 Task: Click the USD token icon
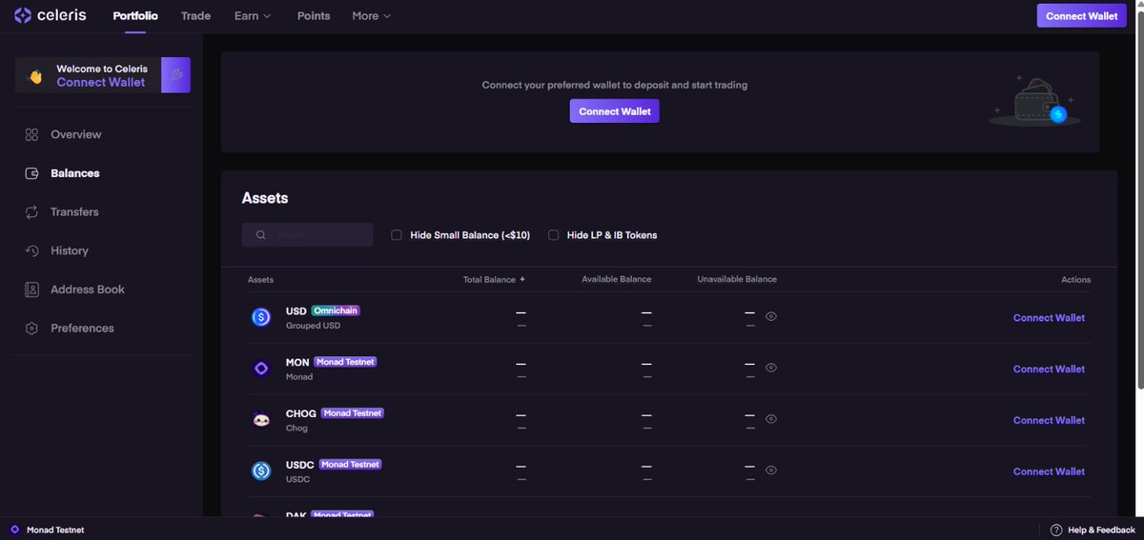(x=261, y=317)
